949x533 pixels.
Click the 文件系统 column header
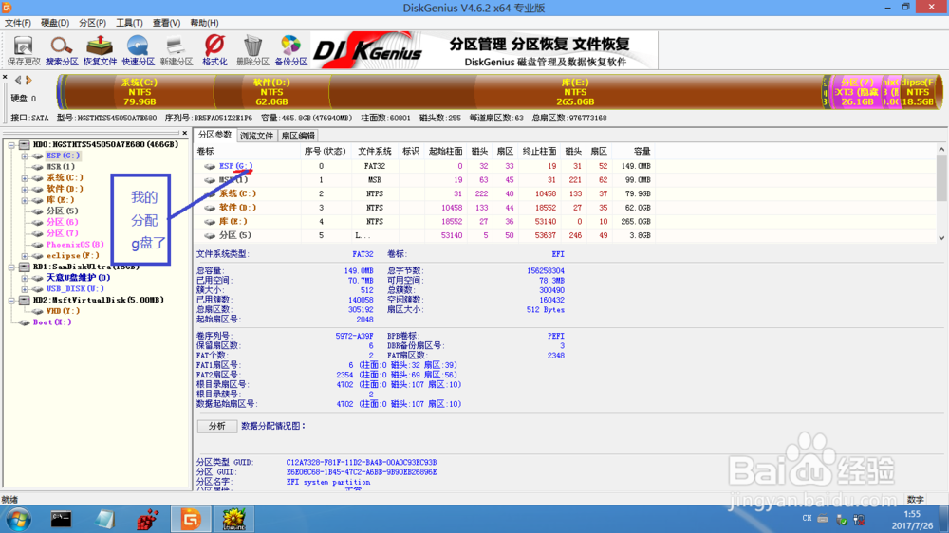(x=375, y=151)
